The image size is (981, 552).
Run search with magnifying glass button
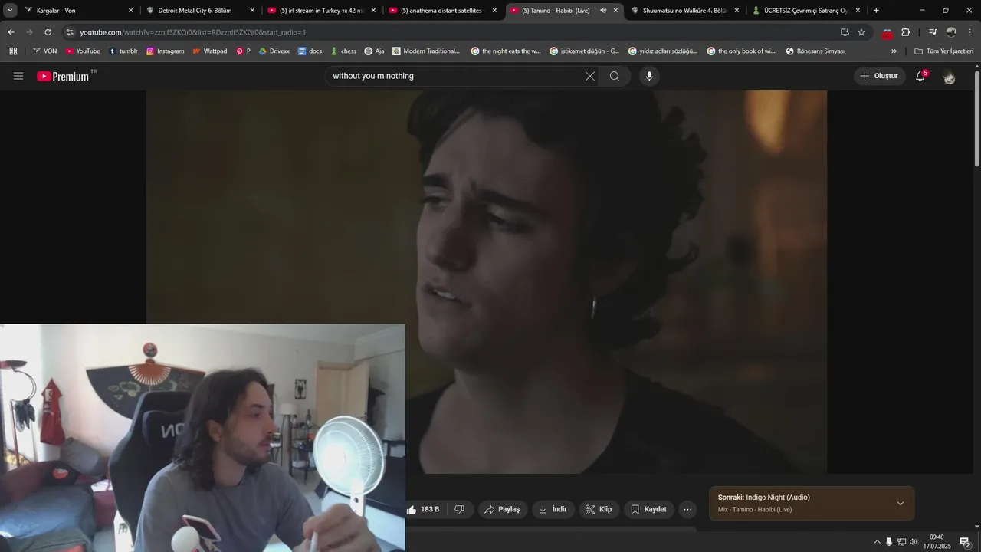click(615, 76)
